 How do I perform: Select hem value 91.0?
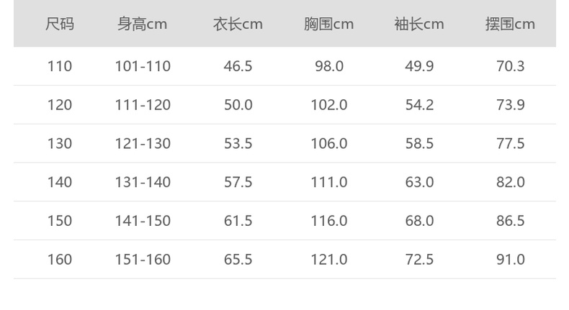pos(510,260)
